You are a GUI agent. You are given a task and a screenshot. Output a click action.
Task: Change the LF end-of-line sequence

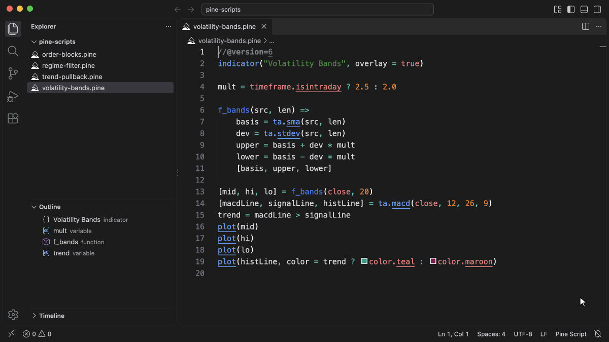point(544,334)
